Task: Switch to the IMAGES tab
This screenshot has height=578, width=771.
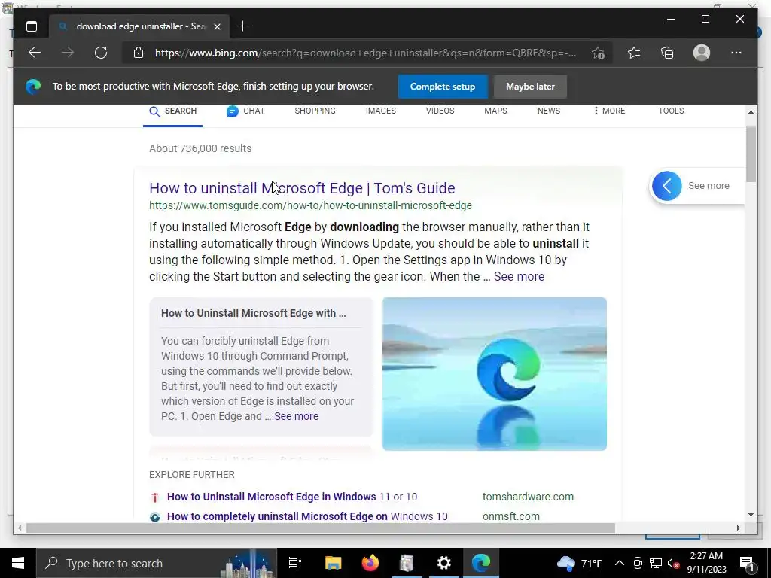Action: click(x=380, y=111)
